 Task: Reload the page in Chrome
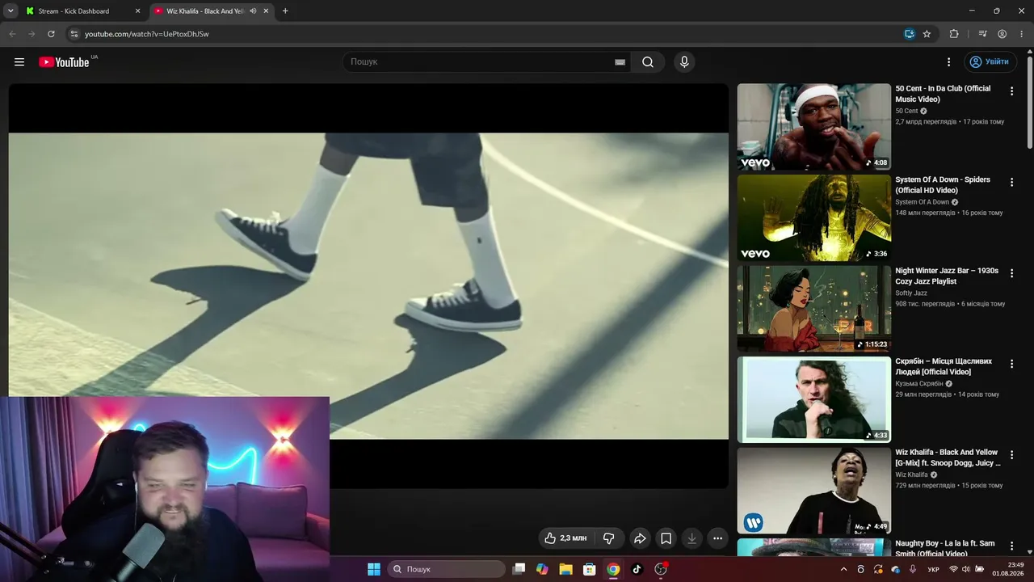[51, 34]
